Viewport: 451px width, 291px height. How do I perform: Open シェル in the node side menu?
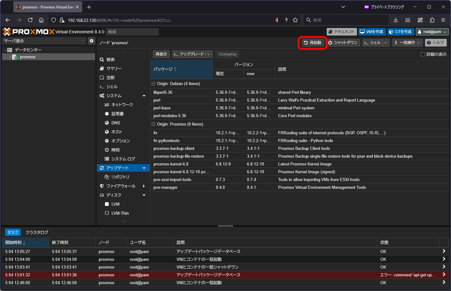click(x=123, y=87)
